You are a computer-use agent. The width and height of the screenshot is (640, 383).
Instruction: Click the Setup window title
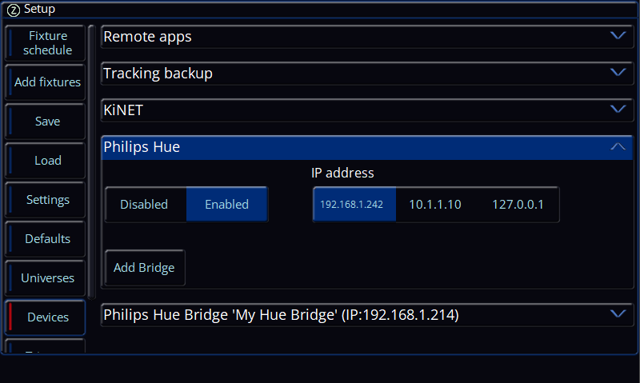(39, 9)
